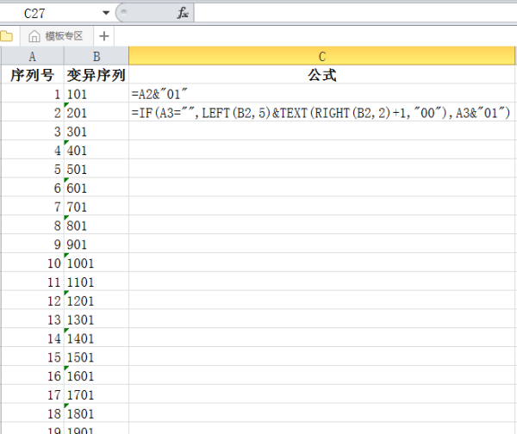
Task: Click cell with value 1301
Action: [x=97, y=319]
